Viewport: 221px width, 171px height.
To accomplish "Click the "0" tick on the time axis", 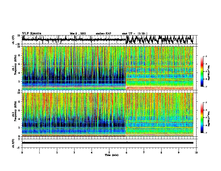I will click(22, 153).
